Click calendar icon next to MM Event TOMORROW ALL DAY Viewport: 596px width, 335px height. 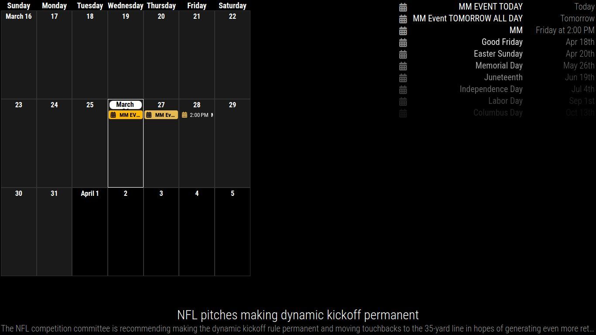click(x=403, y=19)
